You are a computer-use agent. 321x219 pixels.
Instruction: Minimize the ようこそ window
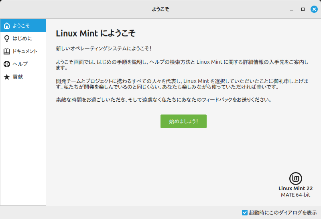tap(292, 9)
